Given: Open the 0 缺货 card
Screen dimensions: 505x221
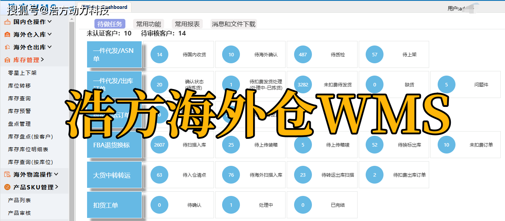Looking at the screenshot, I should 394,84.
